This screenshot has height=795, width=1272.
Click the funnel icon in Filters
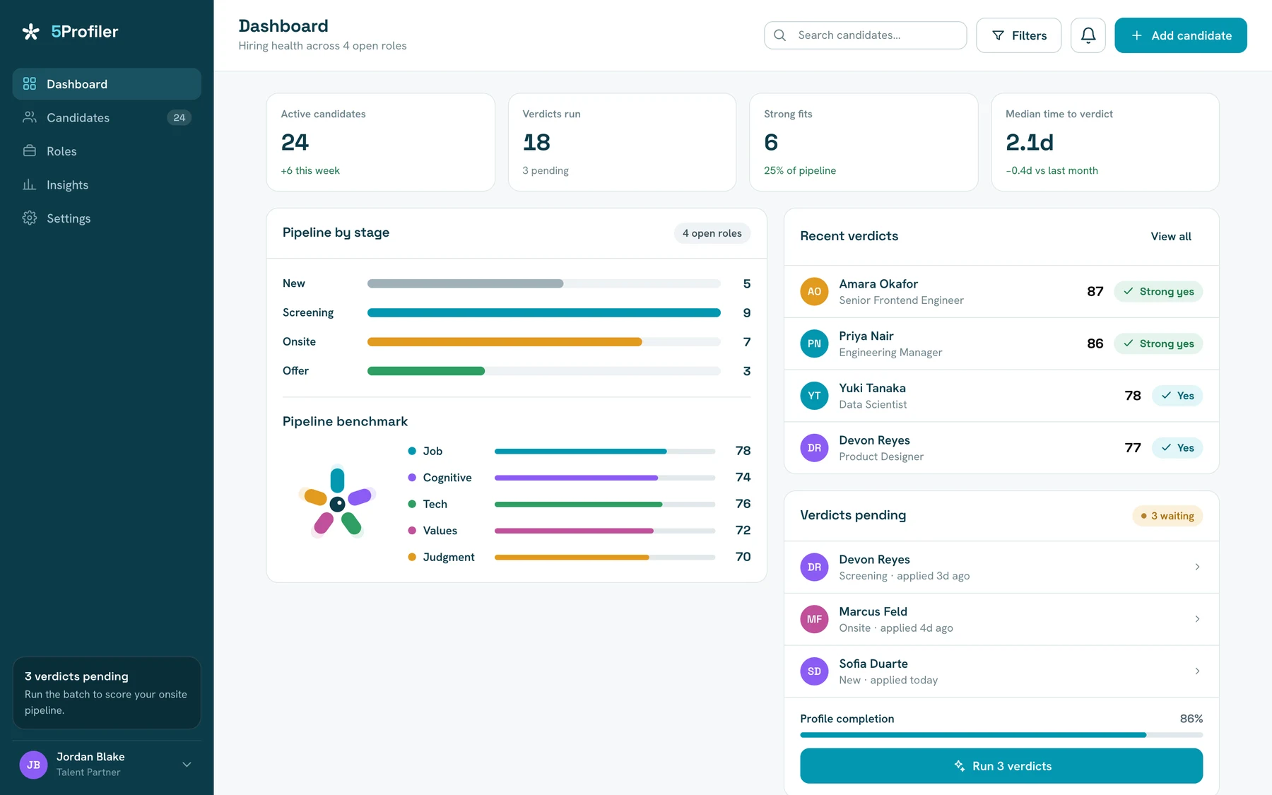[998, 35]
